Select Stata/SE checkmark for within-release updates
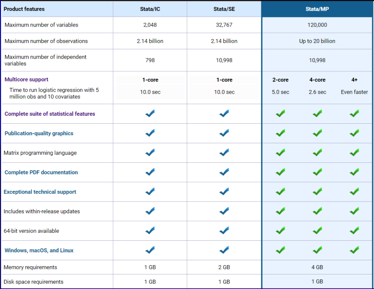 (x=224, y=211)
